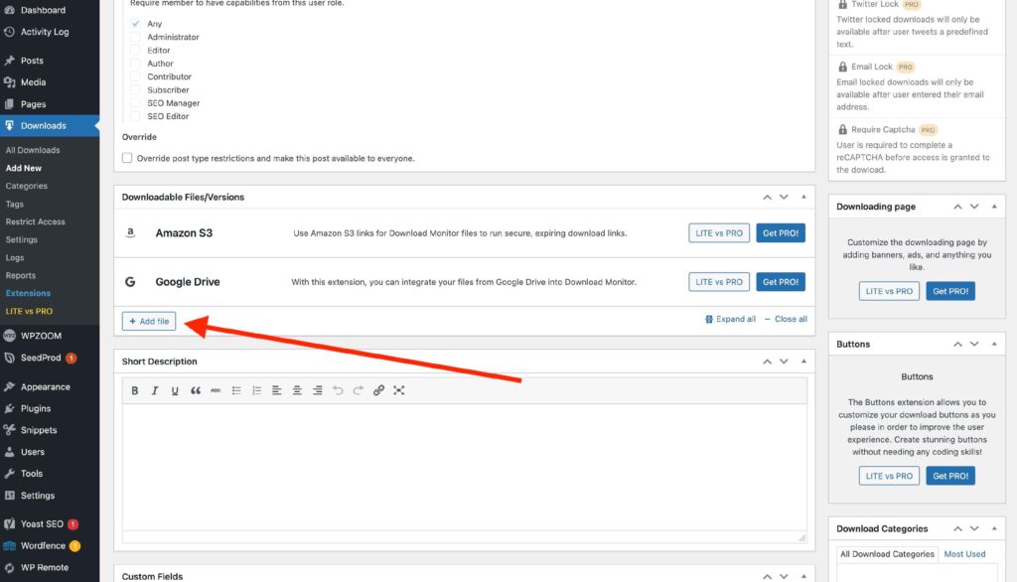This screenshot has height=582, width=1017.
Task: Check the Administrator role checkbox
Action: (x=135, y=37)
